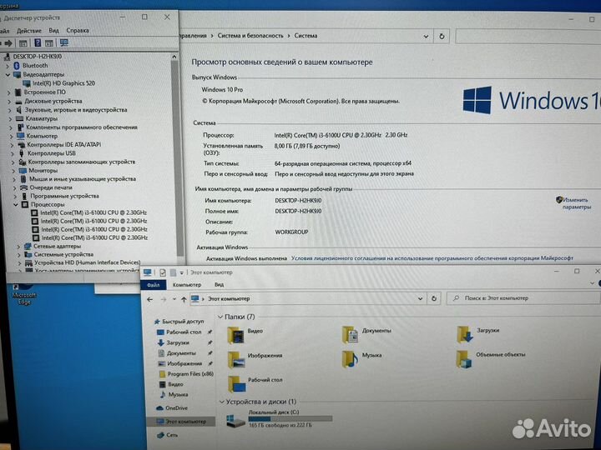The image size is (601, 450).
Task: Open the Рабочий стол folder icon
Action: click(236, 384)
